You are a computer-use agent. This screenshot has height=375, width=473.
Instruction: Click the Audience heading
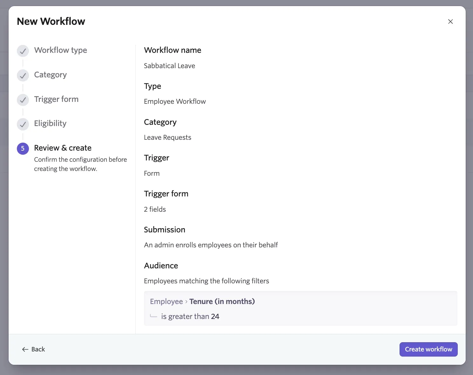161,265
